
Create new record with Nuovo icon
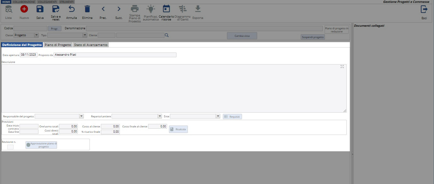click(x=24, y=9)
